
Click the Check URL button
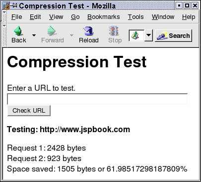pos(29,111)
